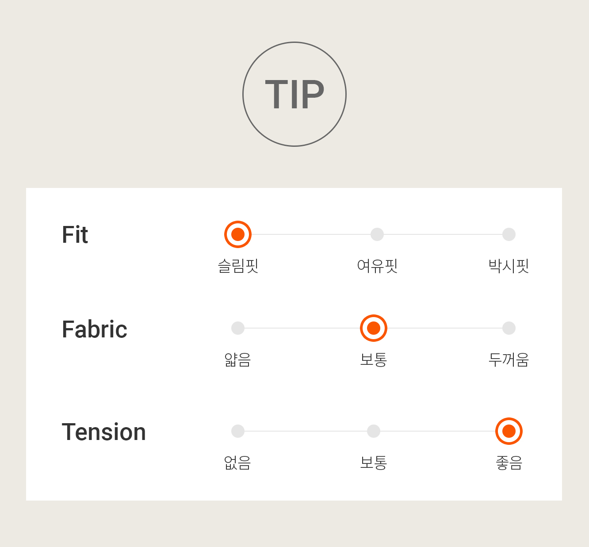The image size is (589, 547).
Task: Click the Tension slider track line
Action: [374, 431]
